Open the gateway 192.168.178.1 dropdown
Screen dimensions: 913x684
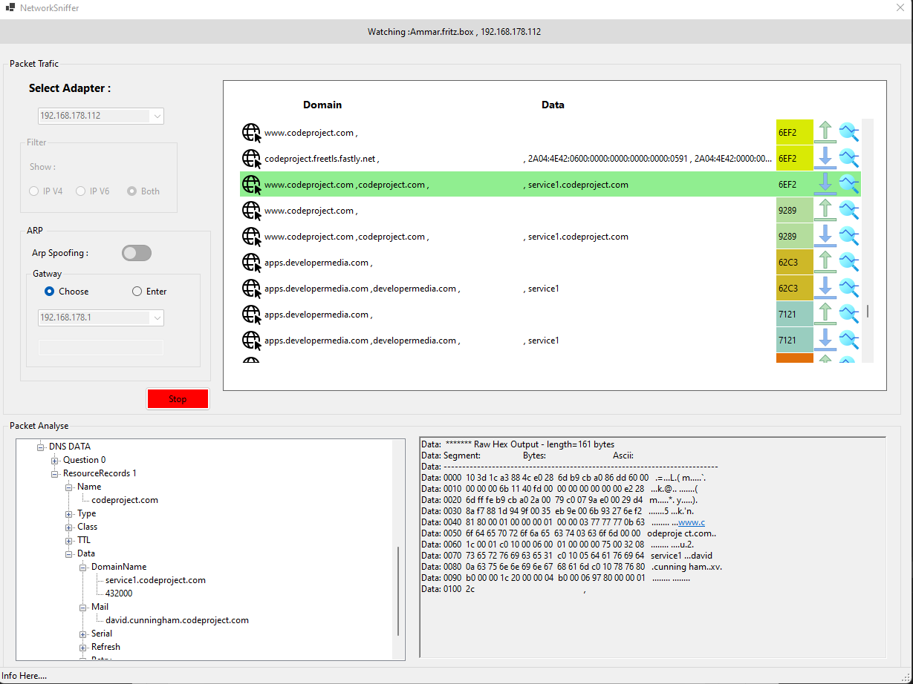click(x=101, y=318)
